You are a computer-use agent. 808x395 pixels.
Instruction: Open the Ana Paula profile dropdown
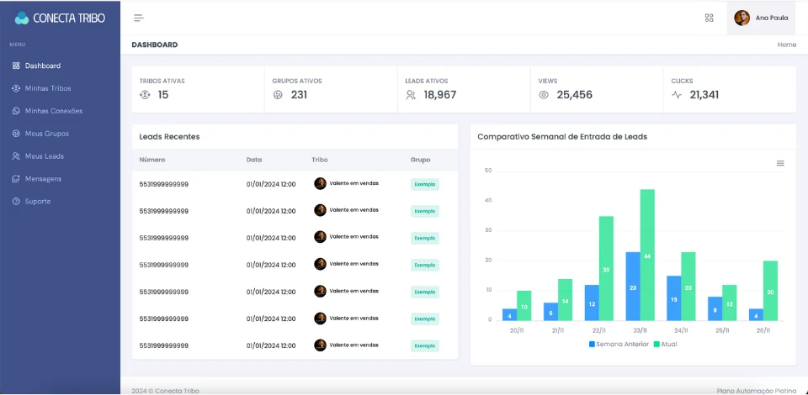click(x=761, y=18)
